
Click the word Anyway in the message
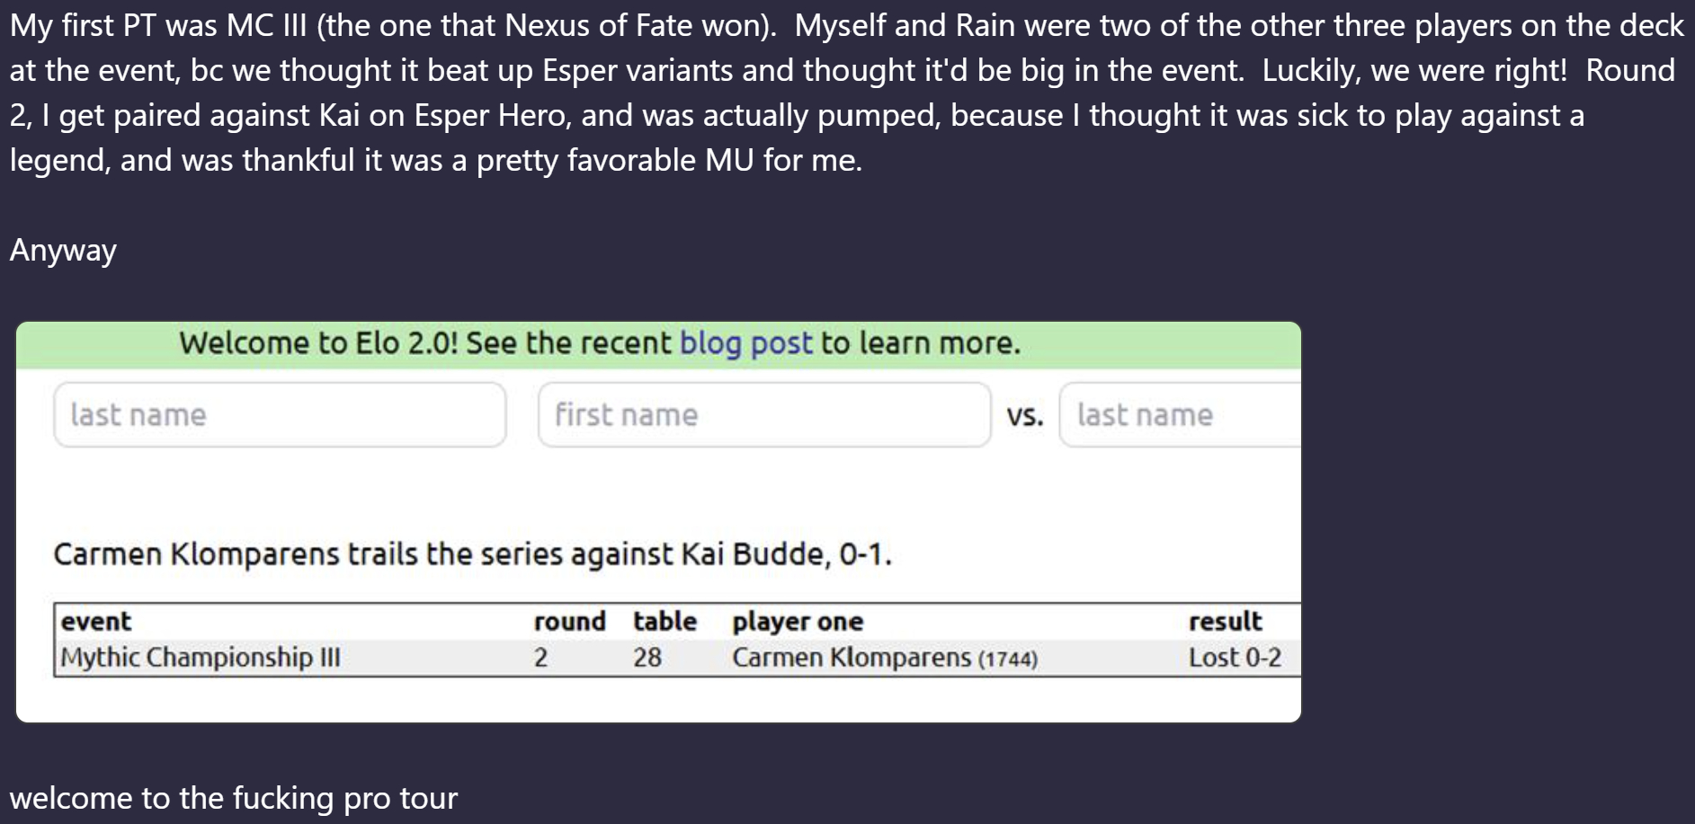click(x=63, y=250)
